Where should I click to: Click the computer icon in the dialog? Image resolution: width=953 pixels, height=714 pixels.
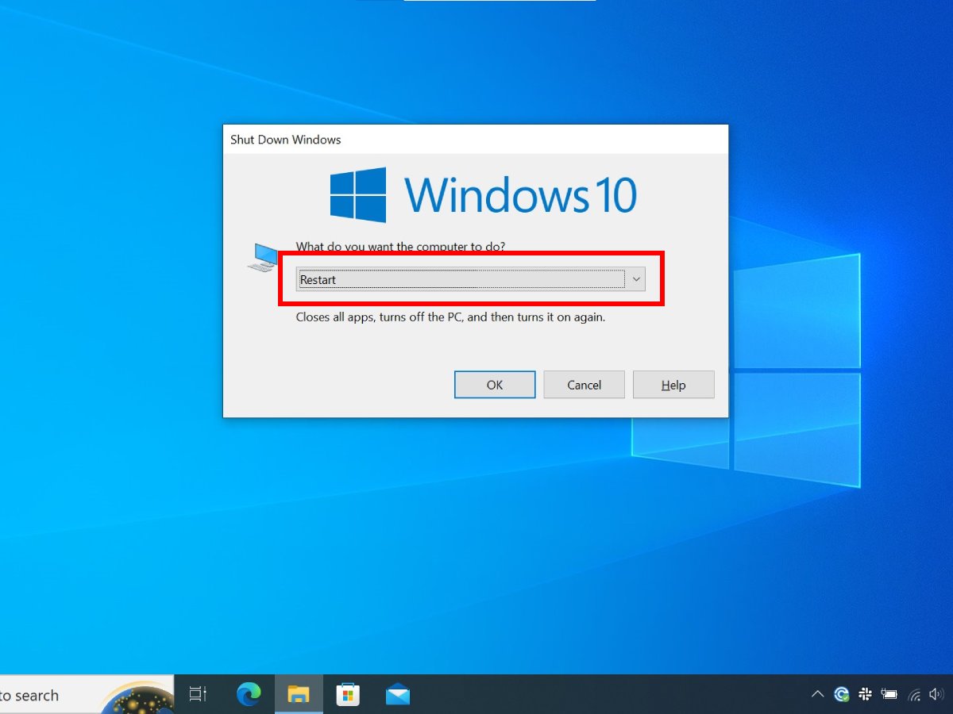[263, 257]
